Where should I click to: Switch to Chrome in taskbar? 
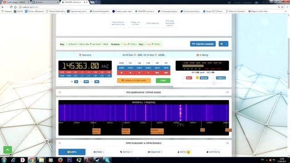[32, 160]
